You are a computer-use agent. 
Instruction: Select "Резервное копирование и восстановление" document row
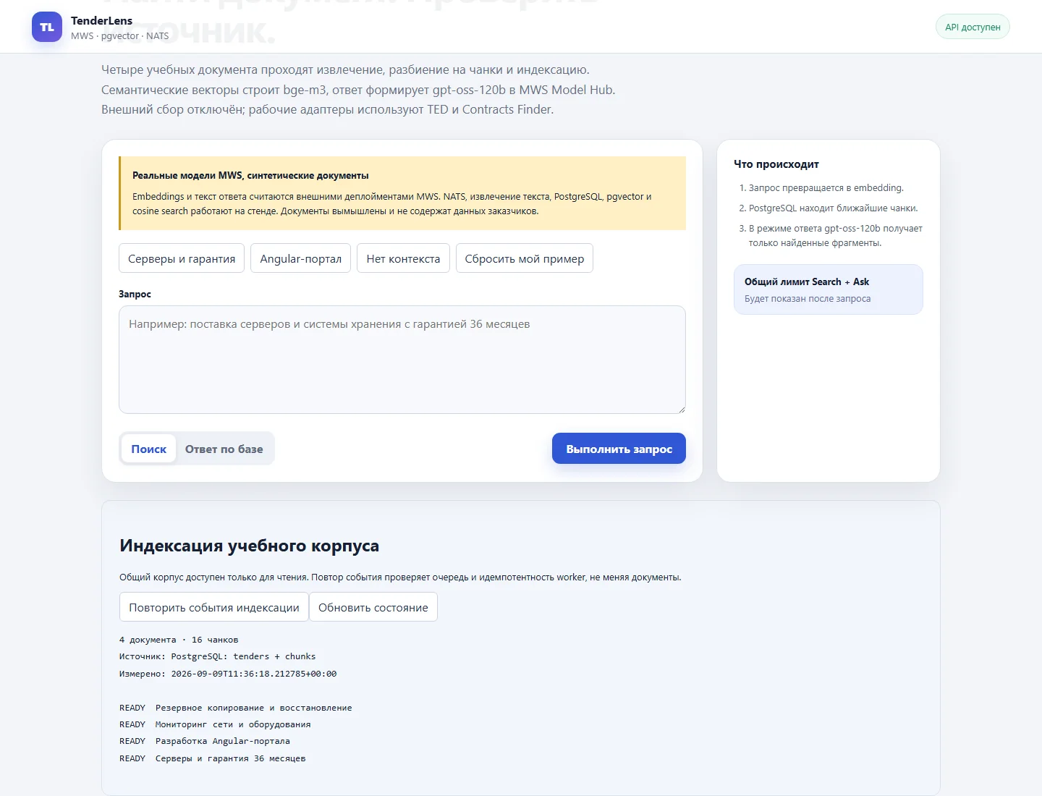[236, 708]
